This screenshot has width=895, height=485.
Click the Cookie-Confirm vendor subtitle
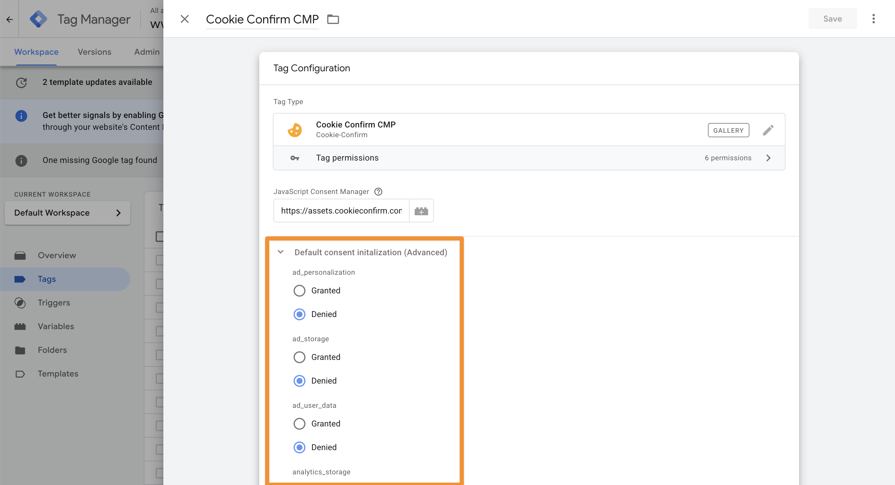(x=342, y=135)
